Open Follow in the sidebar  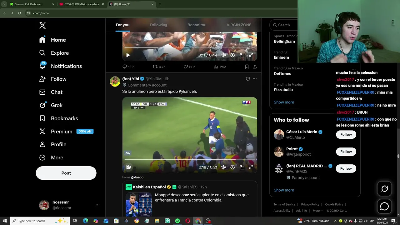coord(52,79)
